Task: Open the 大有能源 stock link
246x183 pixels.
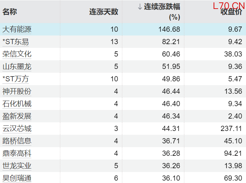Action: click(17, 29)
